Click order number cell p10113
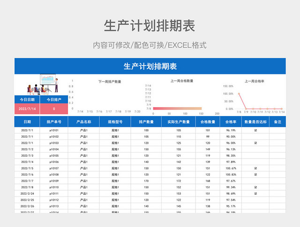300x227 pixels. [54, 206]
